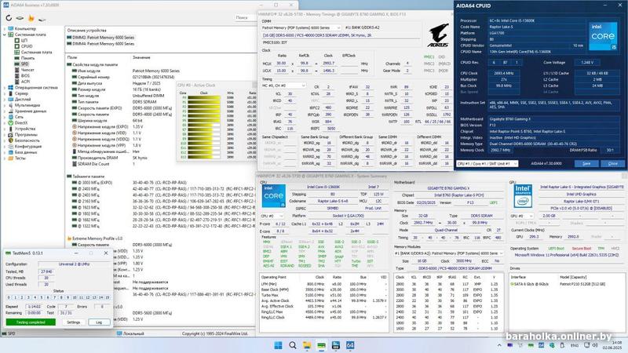The width and height of the screenshot is (628, 353).
Task: Click the AORUS logo in Memory Timings window
Action: pos(439,35)
